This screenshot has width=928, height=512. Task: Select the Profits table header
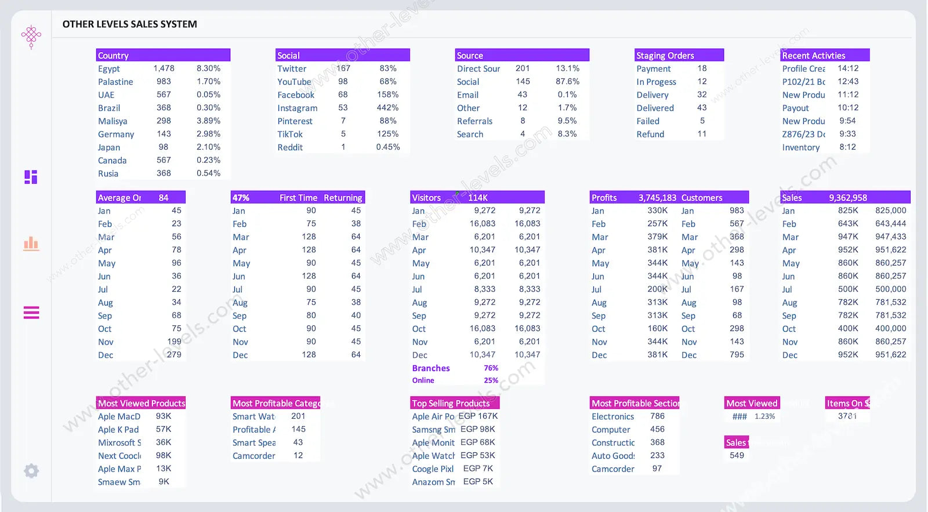604,198
